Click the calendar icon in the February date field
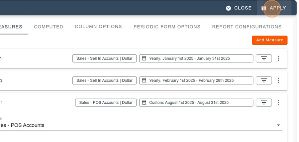299x142 pixels. click(x=144, y=80)
